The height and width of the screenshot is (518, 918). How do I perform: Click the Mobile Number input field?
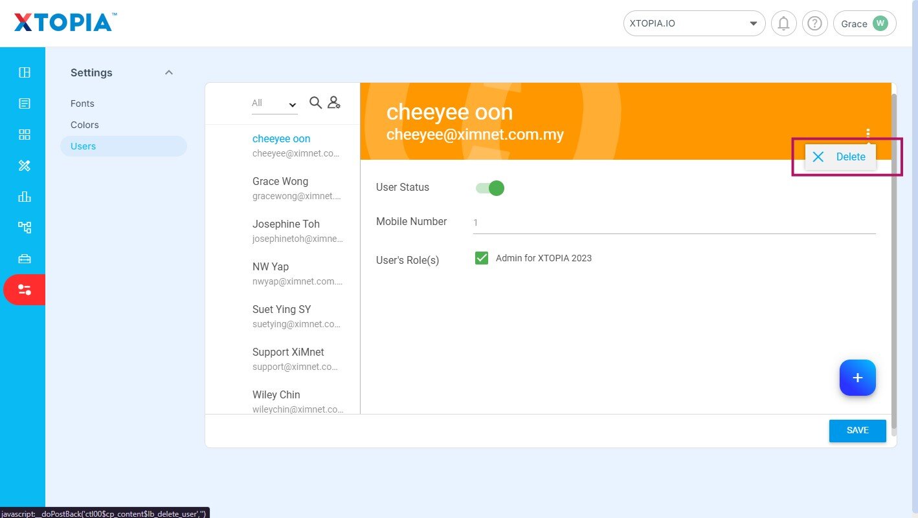click(673, 222)
